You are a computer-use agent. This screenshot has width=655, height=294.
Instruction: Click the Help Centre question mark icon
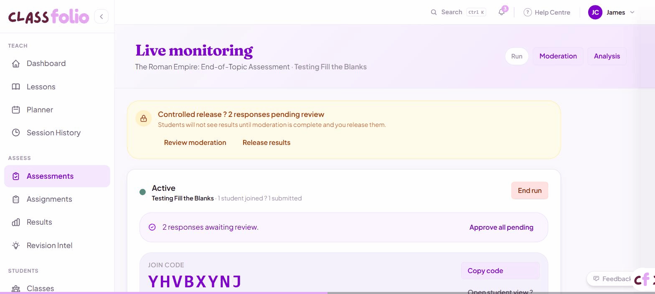point(528,13)
